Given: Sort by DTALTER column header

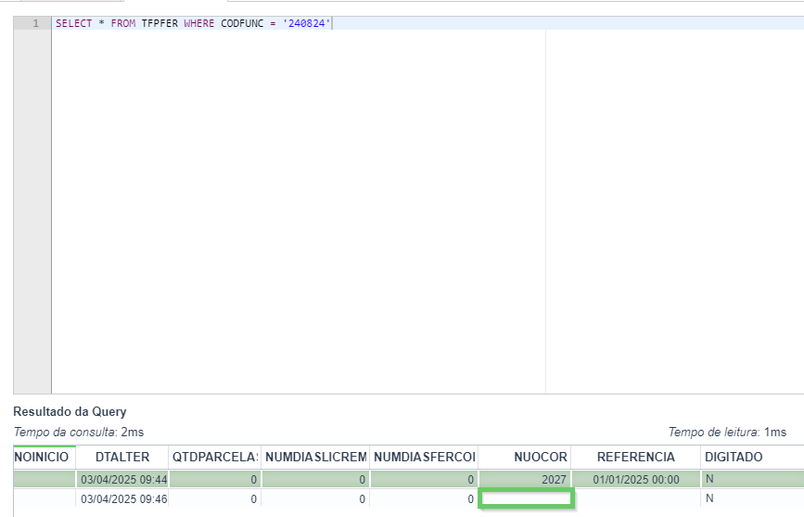Looking at the screenshot, I should (x=122, y=457).
